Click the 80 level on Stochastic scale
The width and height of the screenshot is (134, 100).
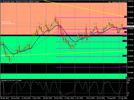pyautogui.click(x=128, y=83)
